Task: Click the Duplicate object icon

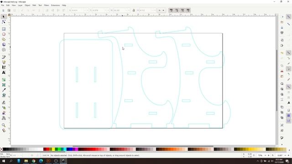Action: pyautogui.click(x=282, y=107)
